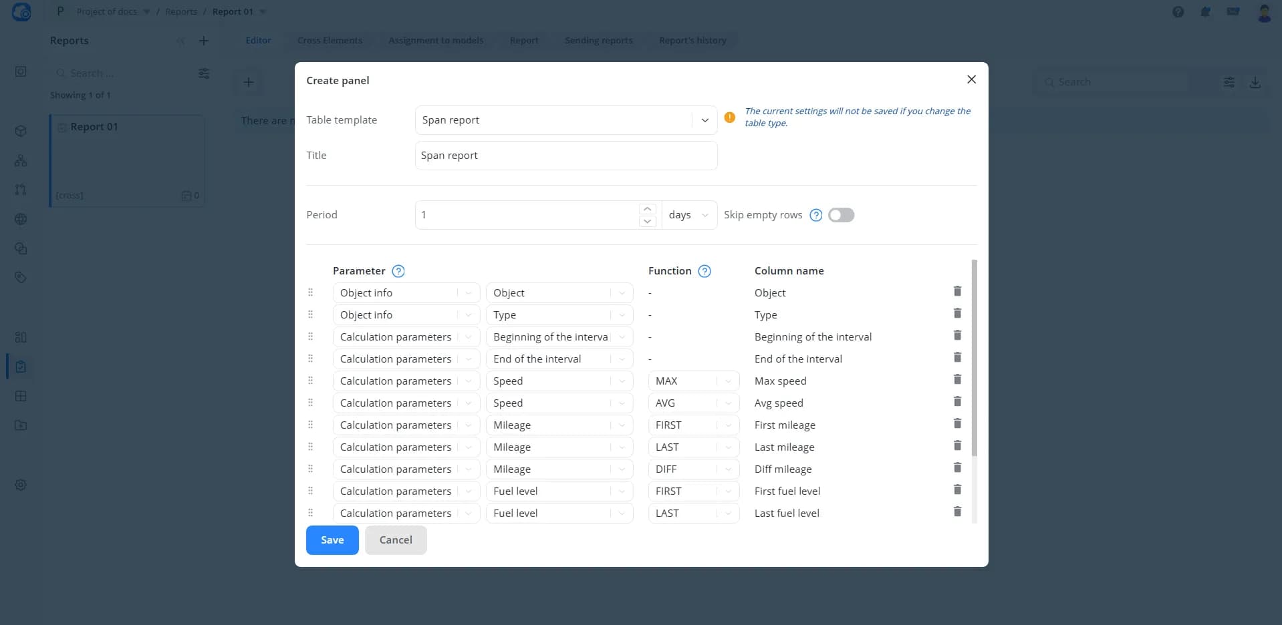Open the app logo home icon
This screenshot has width=1282, height=625.
(21, 11)
